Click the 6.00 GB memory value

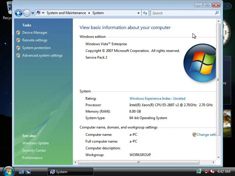135,111
